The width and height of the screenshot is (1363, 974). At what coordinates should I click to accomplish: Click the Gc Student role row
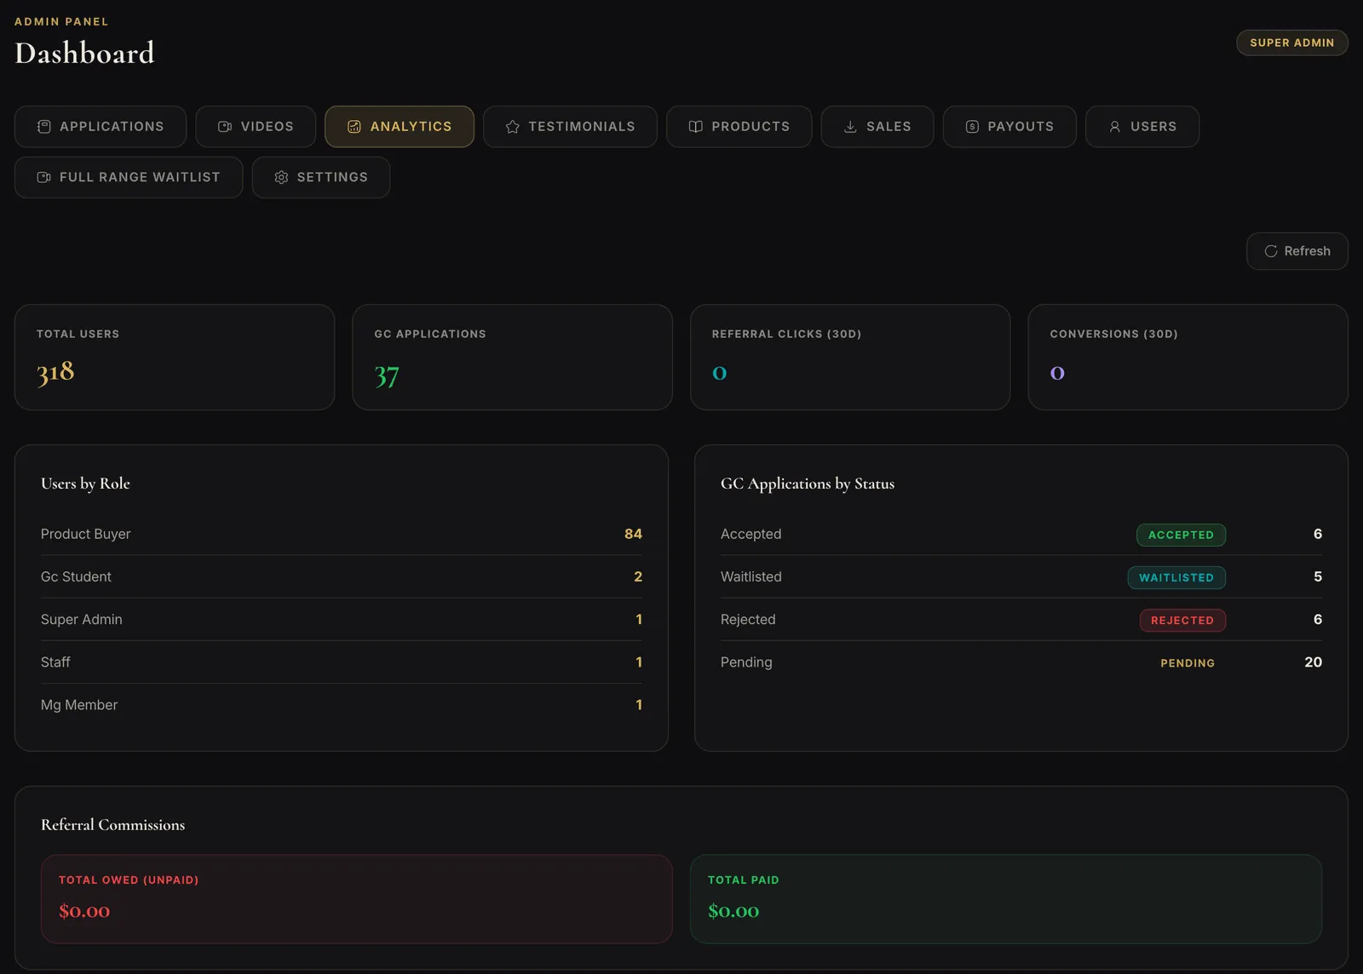click(x=342, y=576)
